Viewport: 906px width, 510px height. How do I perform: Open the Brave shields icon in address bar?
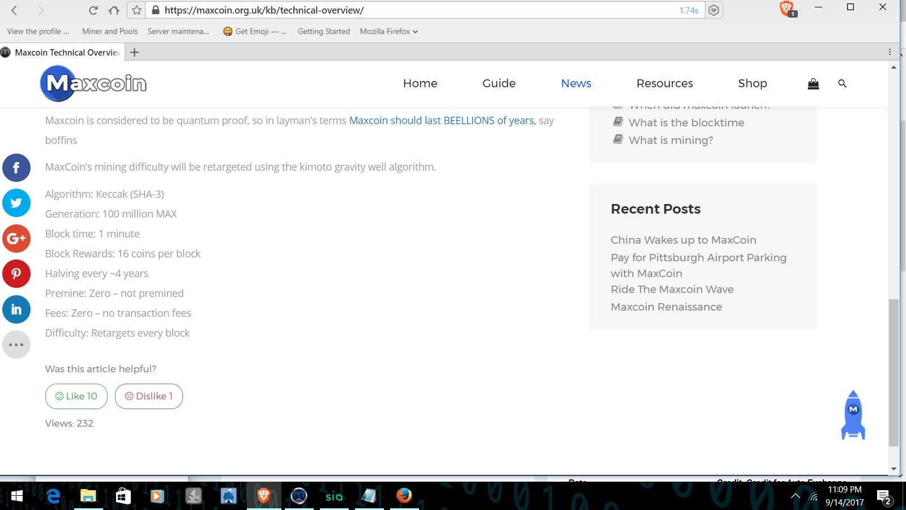[714, 10]
